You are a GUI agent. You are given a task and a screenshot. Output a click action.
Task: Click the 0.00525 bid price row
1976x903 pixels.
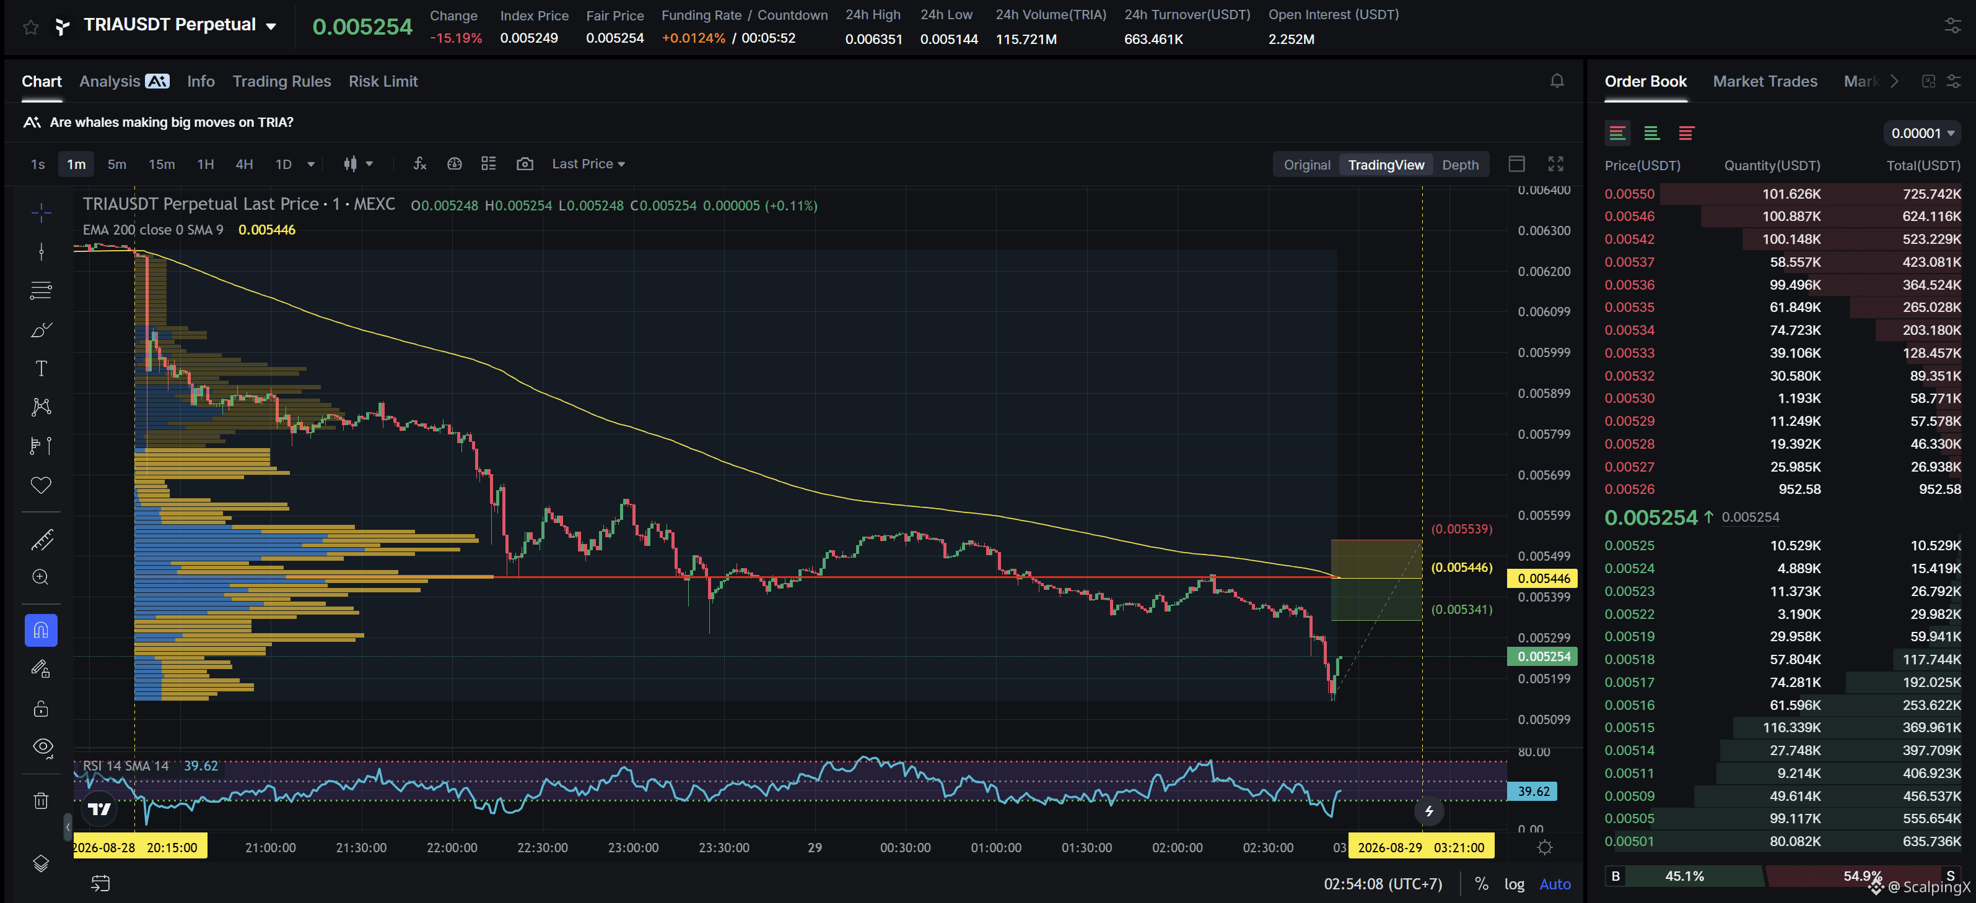[1782, 546]
